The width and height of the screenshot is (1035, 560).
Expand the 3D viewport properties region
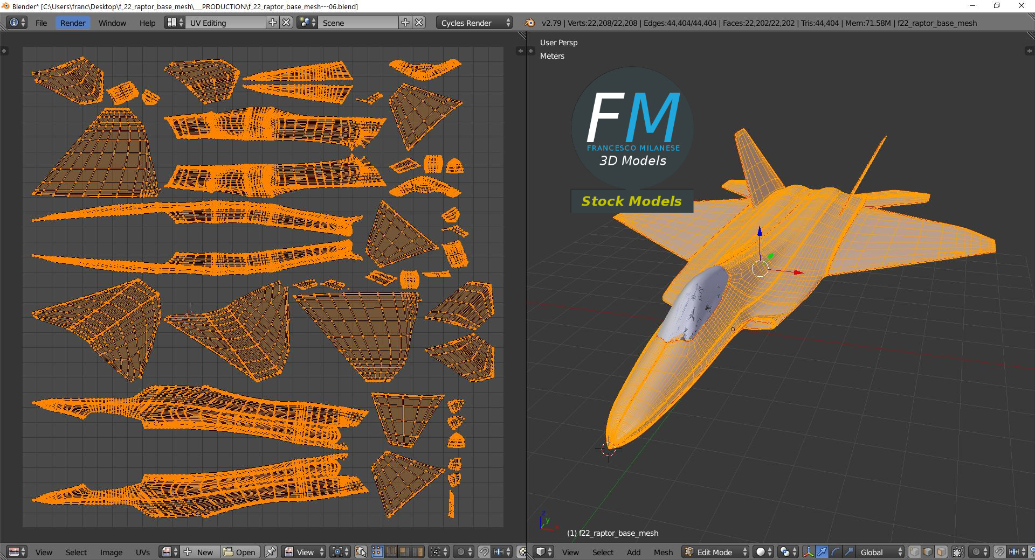(1029, 51)
